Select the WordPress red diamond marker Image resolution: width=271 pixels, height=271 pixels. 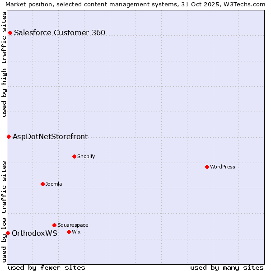point(207,167)
